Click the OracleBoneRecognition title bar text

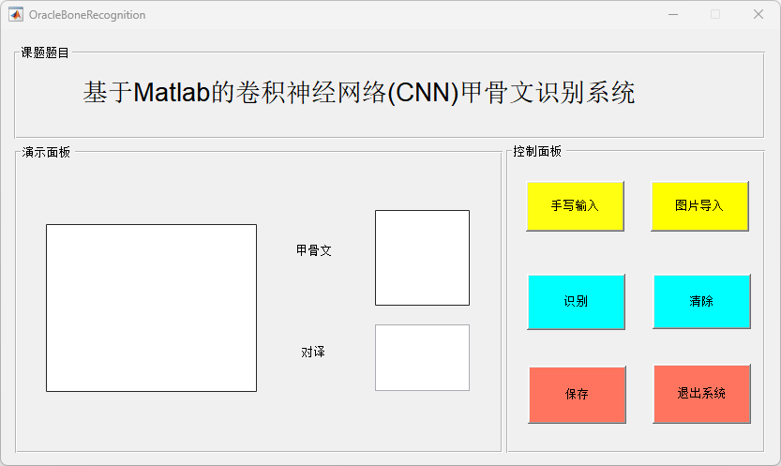click(x=87, y=15)
